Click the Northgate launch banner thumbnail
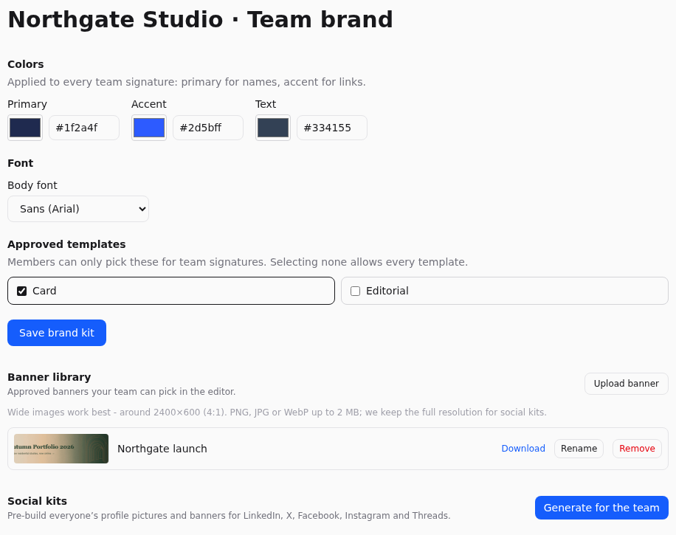 click(61, 449)
